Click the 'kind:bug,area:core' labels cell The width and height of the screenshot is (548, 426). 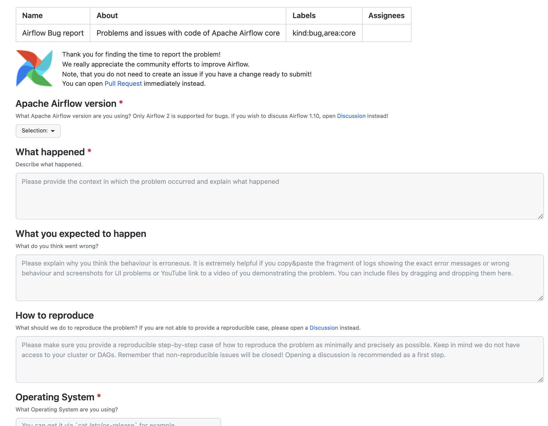pos(324,33)
